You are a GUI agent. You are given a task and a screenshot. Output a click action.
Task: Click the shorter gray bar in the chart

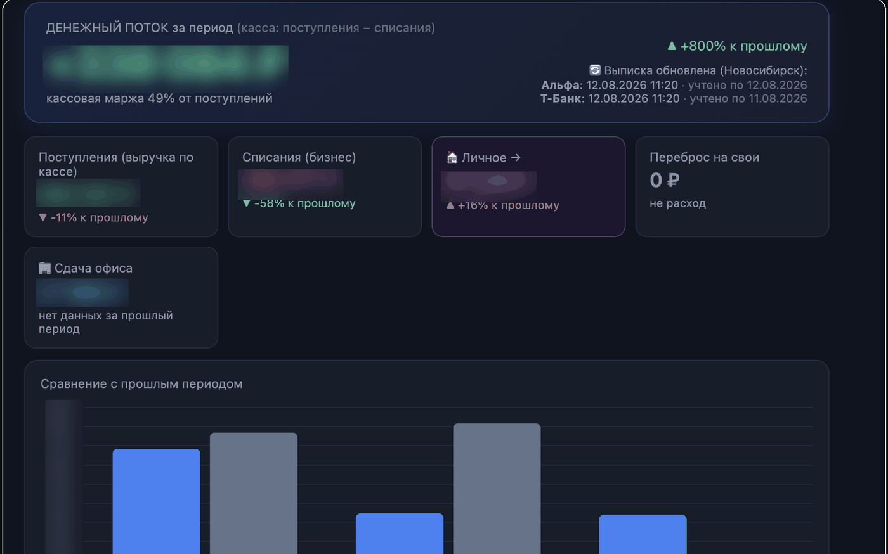[x=254, y=493]
